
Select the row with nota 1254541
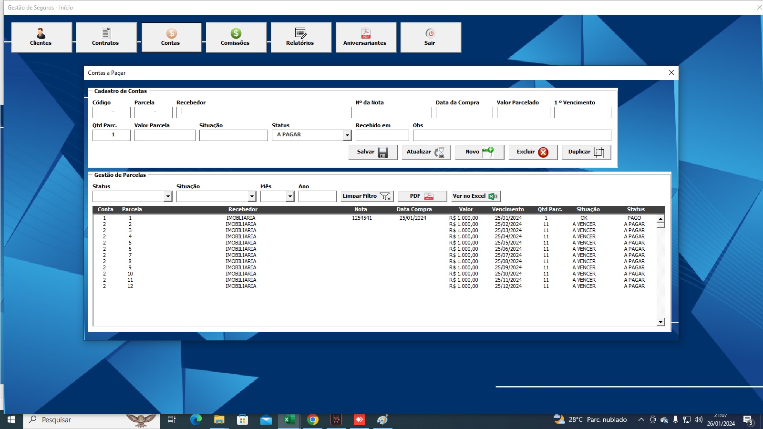pos(374,218)
